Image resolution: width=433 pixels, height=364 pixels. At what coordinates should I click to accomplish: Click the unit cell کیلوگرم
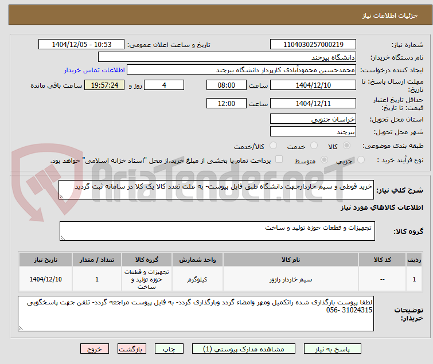[x=197, y=280]
